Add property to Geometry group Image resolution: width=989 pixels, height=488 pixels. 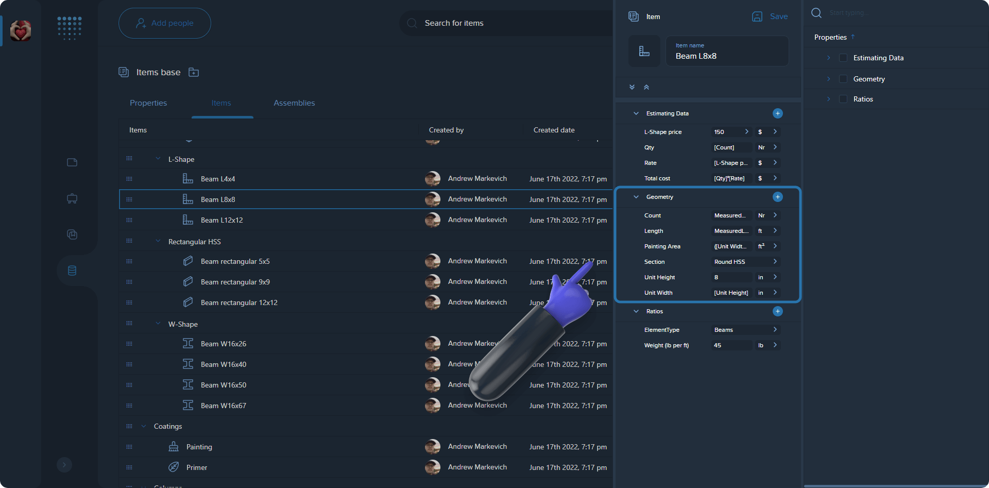pos(778,197)
